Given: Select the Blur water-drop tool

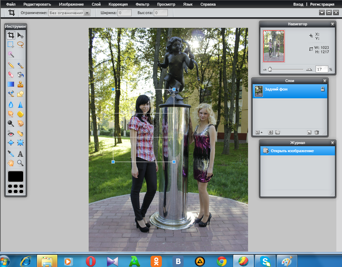Looking at the screenshot, I should point(11,105).
